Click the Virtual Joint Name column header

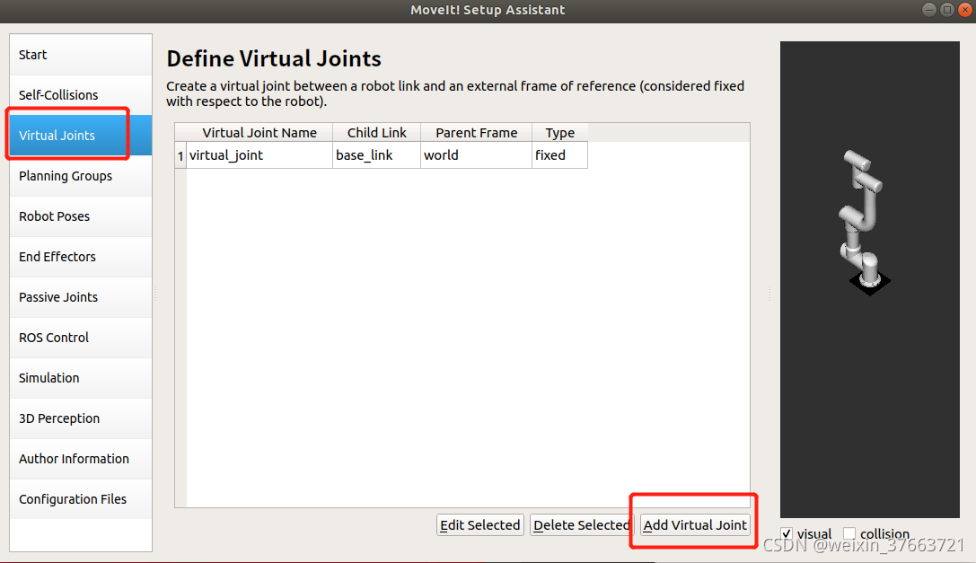point(259,133)
